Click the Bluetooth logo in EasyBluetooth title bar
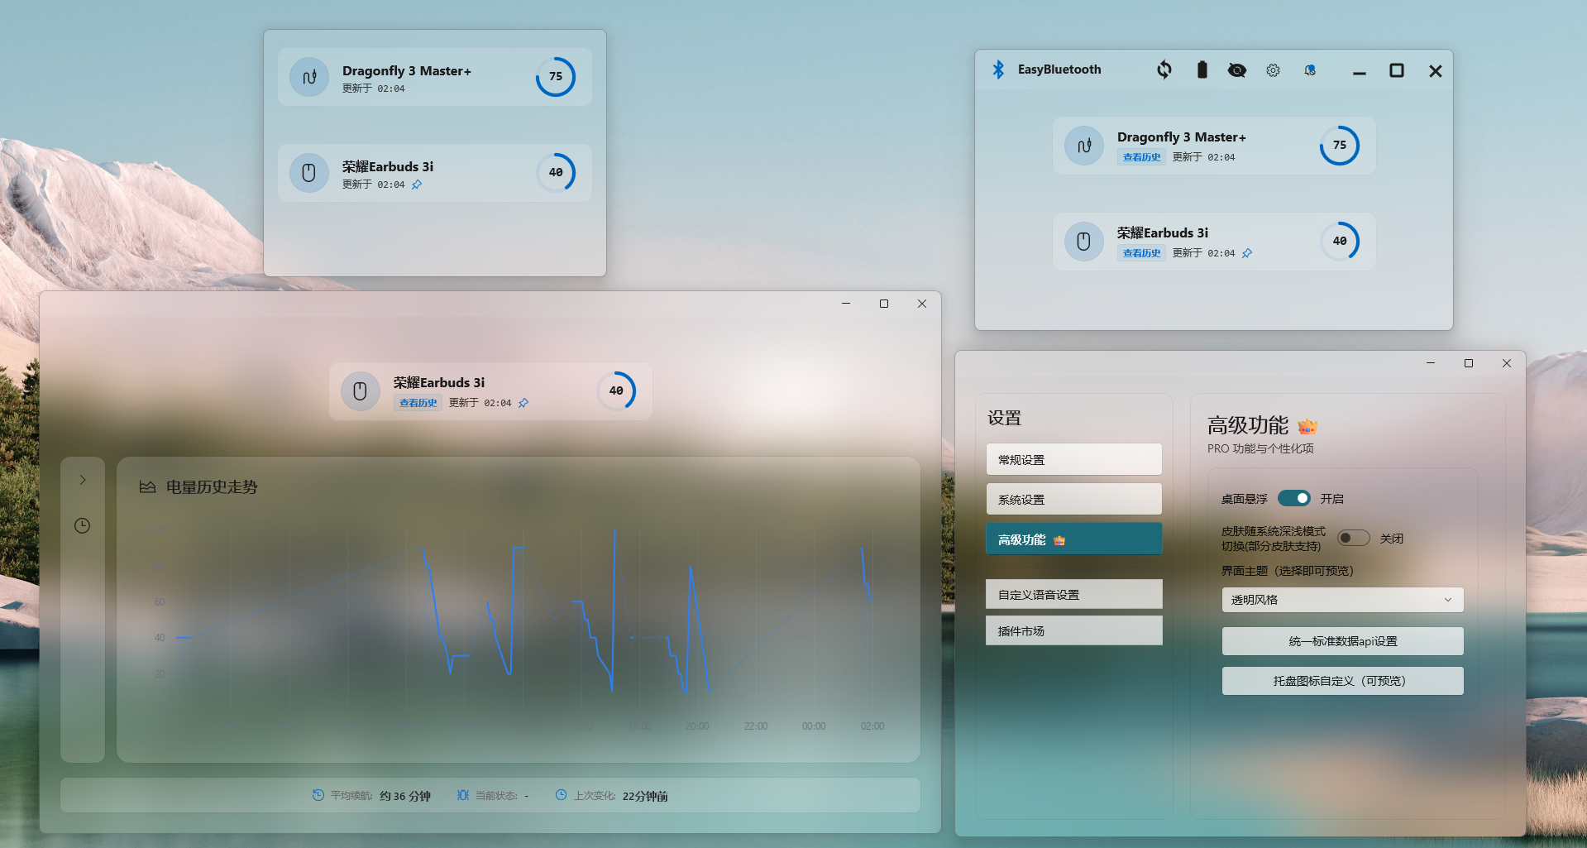This screenshot has width=1587, height=848. pos(998,69)
